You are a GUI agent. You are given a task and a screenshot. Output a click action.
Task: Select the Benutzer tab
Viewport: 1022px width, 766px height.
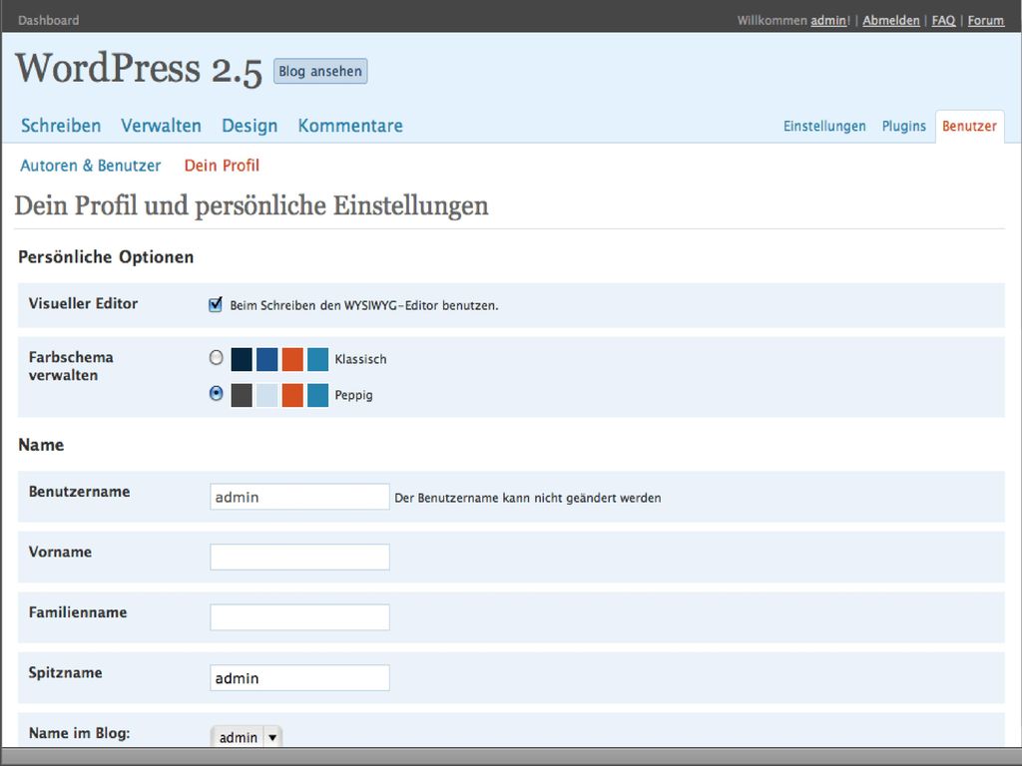tap(969, 126)
